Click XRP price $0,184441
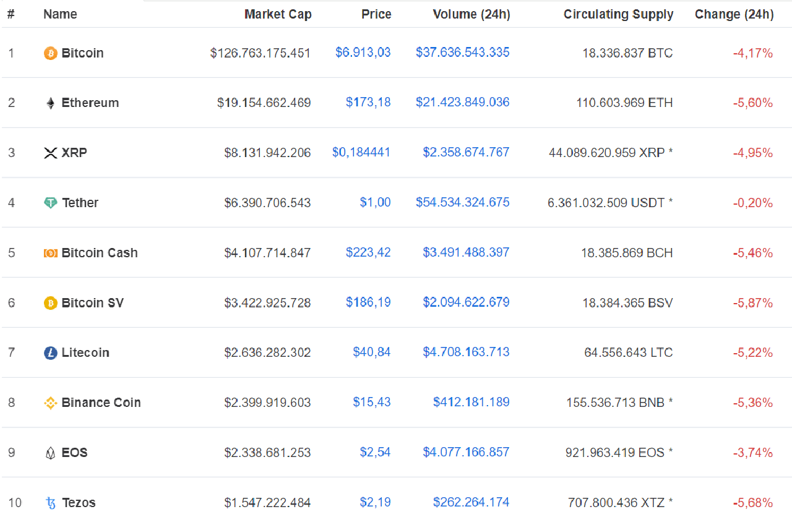The width and height of the screenshot is (792, 517). 361,152
